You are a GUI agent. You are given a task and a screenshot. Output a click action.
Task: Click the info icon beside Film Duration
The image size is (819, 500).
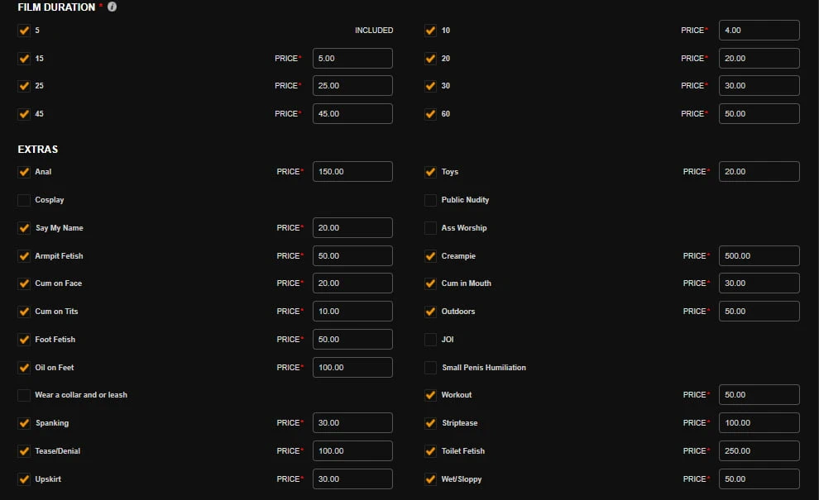click(112, 7)
